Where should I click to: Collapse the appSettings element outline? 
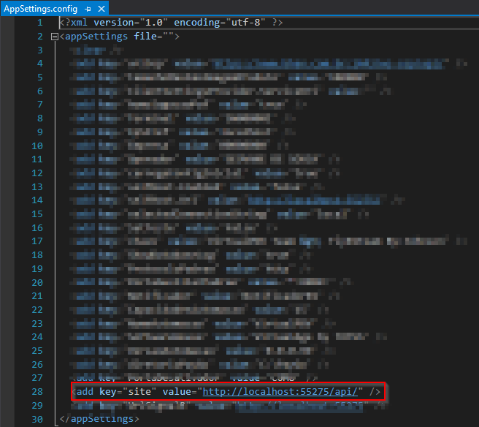coord(54,37)
